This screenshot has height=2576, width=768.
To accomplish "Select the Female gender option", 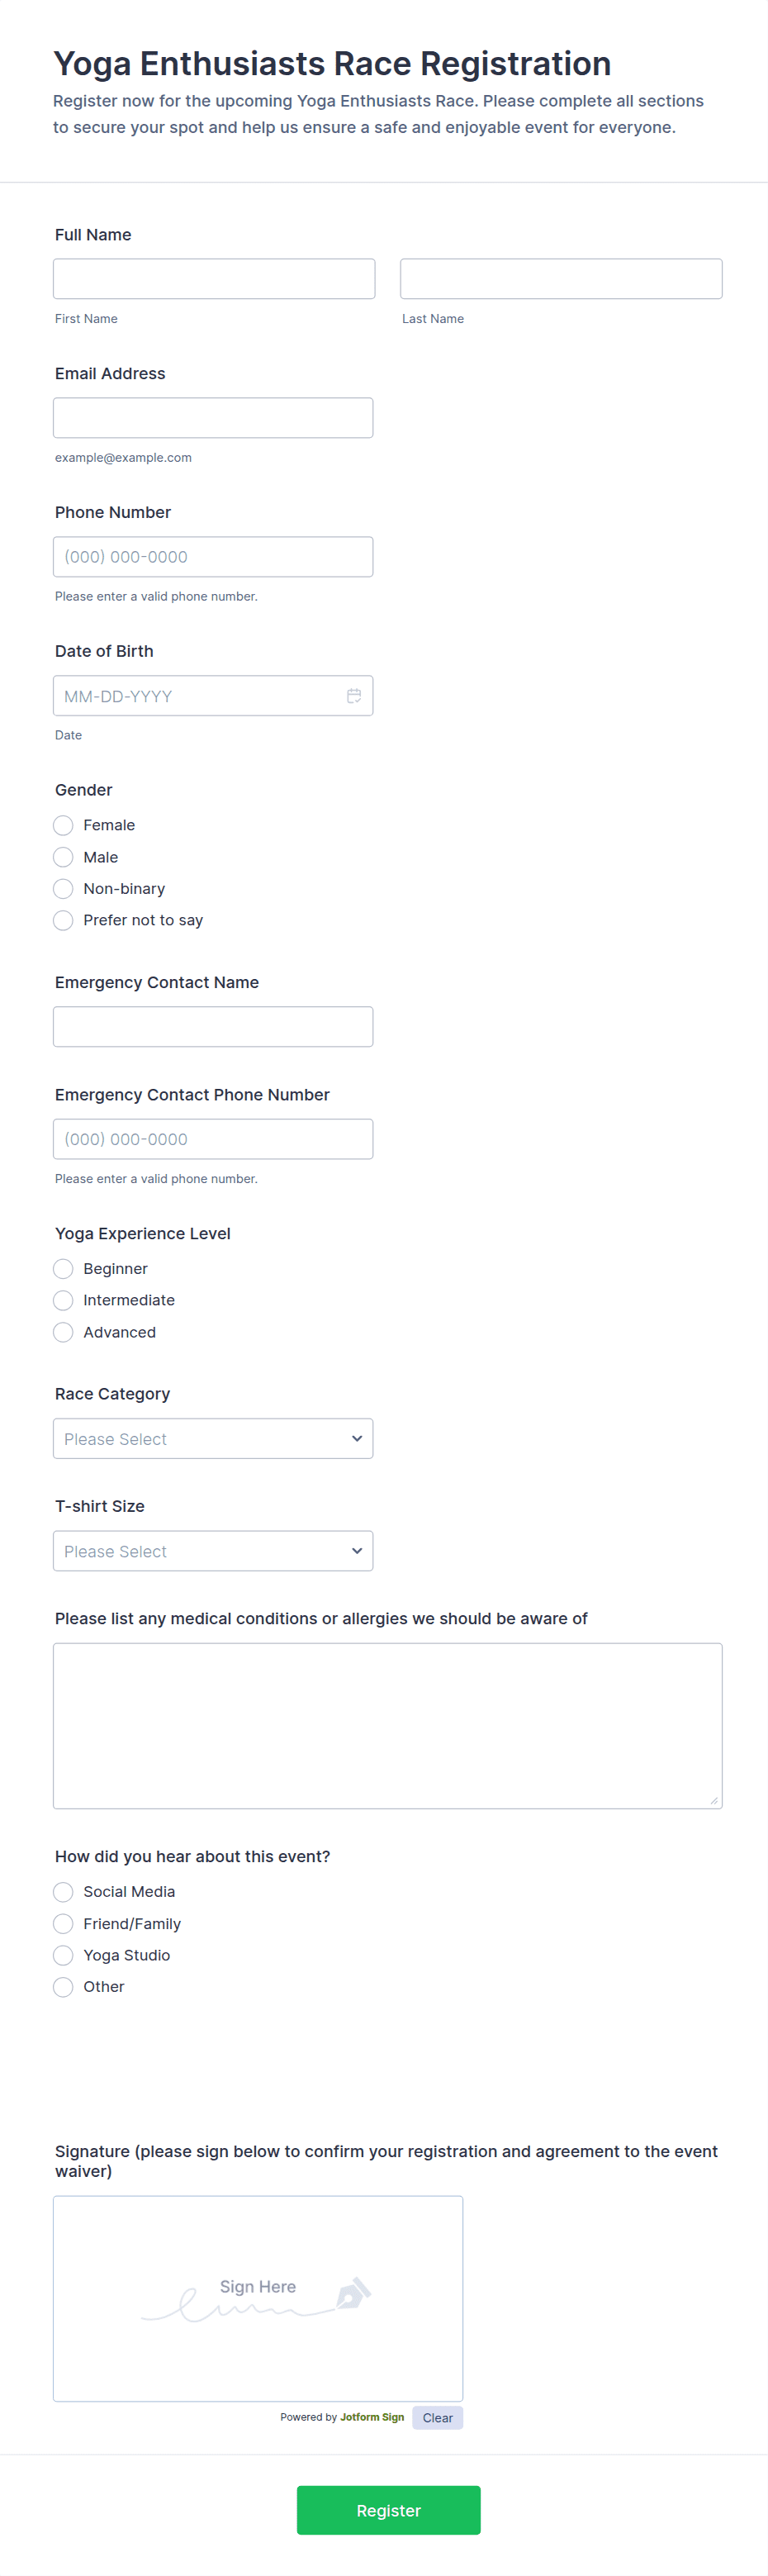I will [63, 825].
